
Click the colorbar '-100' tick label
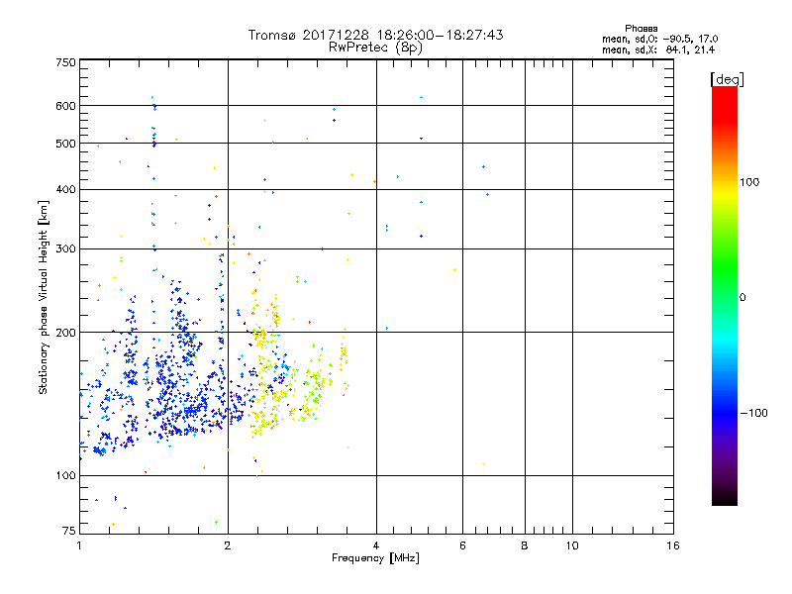753,413
